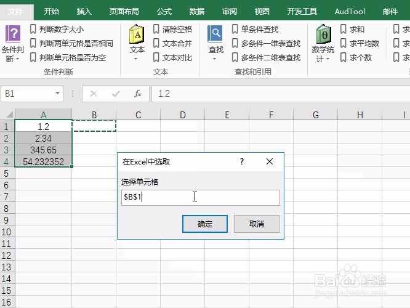Select column D header

pyautogui.click(x=182, y=115)
